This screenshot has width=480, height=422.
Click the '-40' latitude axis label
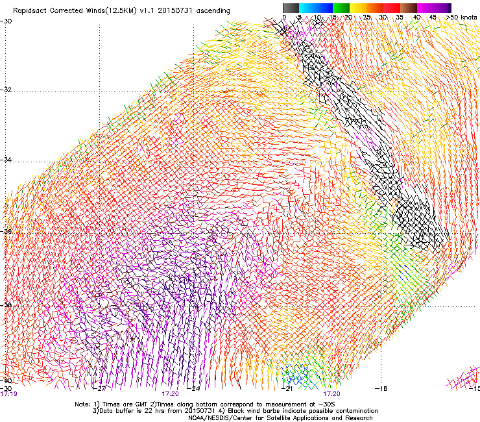tap(6, 380)
